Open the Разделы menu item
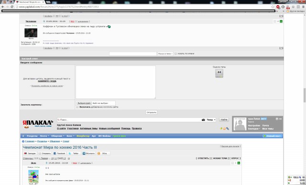The image size is (306, 185). pyautogui.click(x=32, y=136)
